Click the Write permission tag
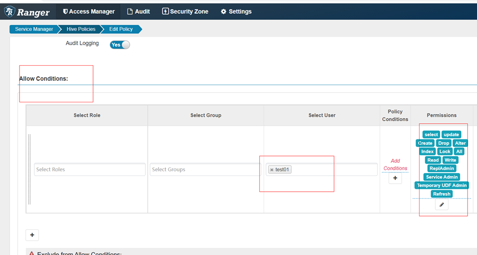477x255 pixels. pos(450,160)
